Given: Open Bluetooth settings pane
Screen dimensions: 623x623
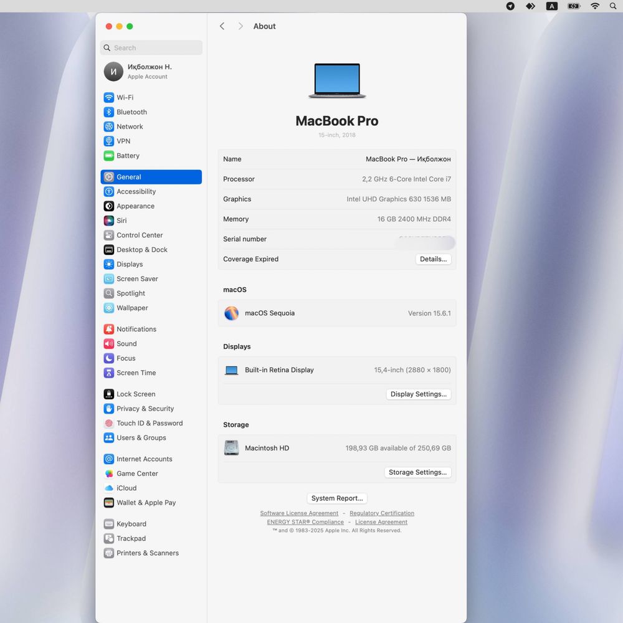Looking at the screenshot, I should coord(151,112).
